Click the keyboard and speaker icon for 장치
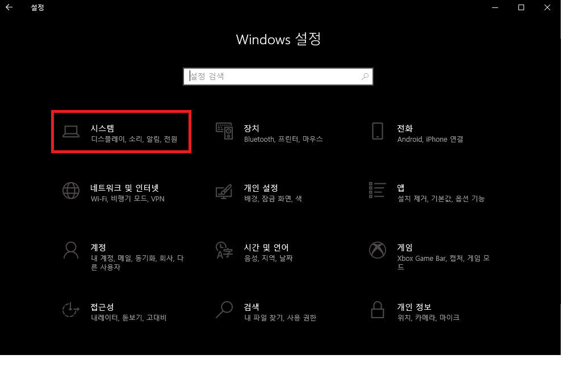Screen dimensions: 561x380 click(x=224, y=131)
